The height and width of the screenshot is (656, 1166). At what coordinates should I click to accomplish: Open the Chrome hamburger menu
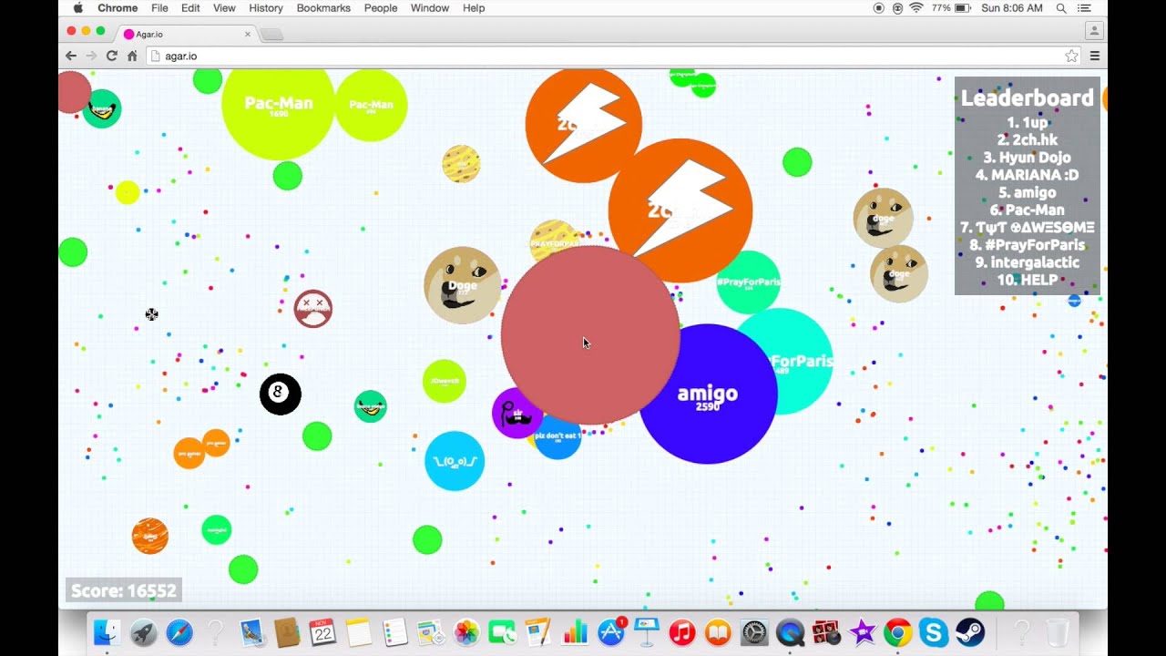click(x=1095, y=56)
